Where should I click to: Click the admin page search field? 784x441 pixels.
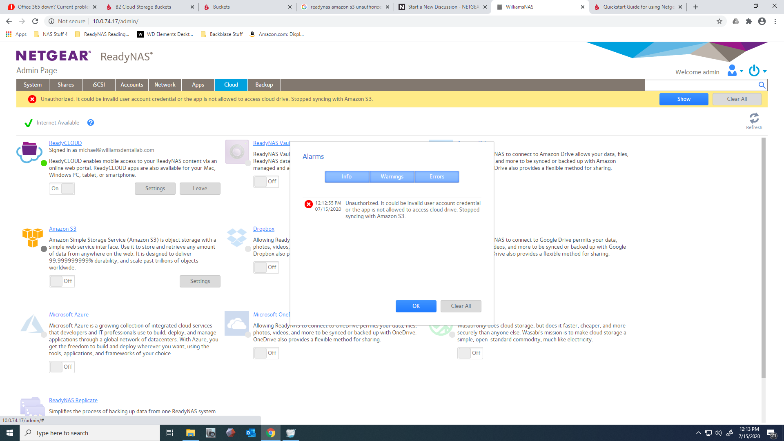click(x=701, y=85)
